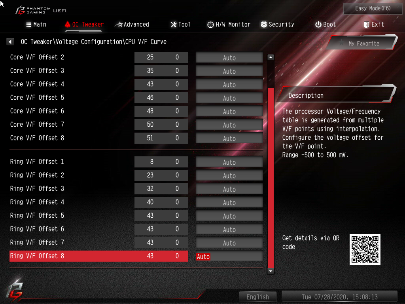Click the date and time display
Image resolution: width=405 pixels, height=304 pixels.
click(340, 297)
